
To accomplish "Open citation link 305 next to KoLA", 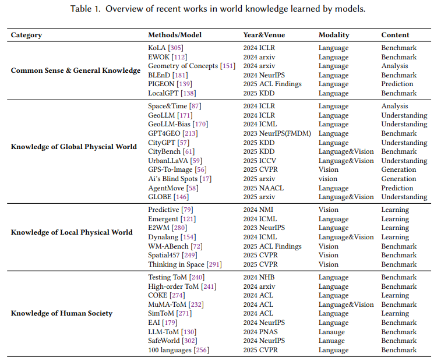I will (x=176, y=48).
